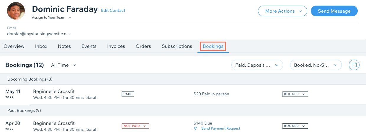The image size is (366, 134).
Task: Switch to the Orders tab
Action: click(143, 46)
